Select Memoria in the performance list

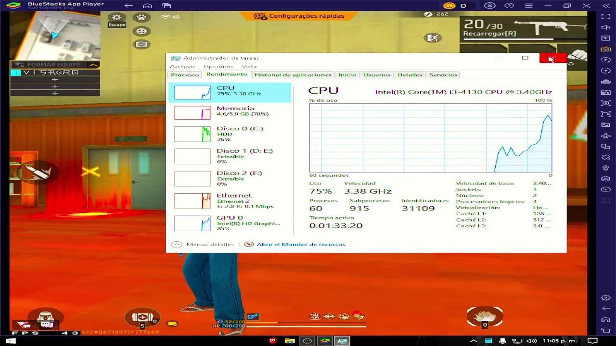[x=230, y=112]
